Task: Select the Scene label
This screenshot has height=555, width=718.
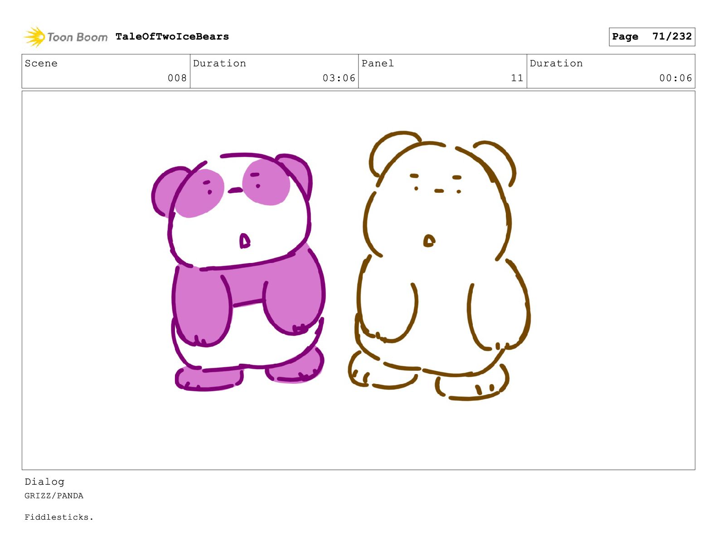Action: (41, 63)
